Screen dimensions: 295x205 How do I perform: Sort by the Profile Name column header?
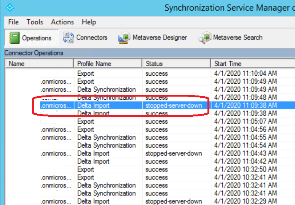coord(107,64)
